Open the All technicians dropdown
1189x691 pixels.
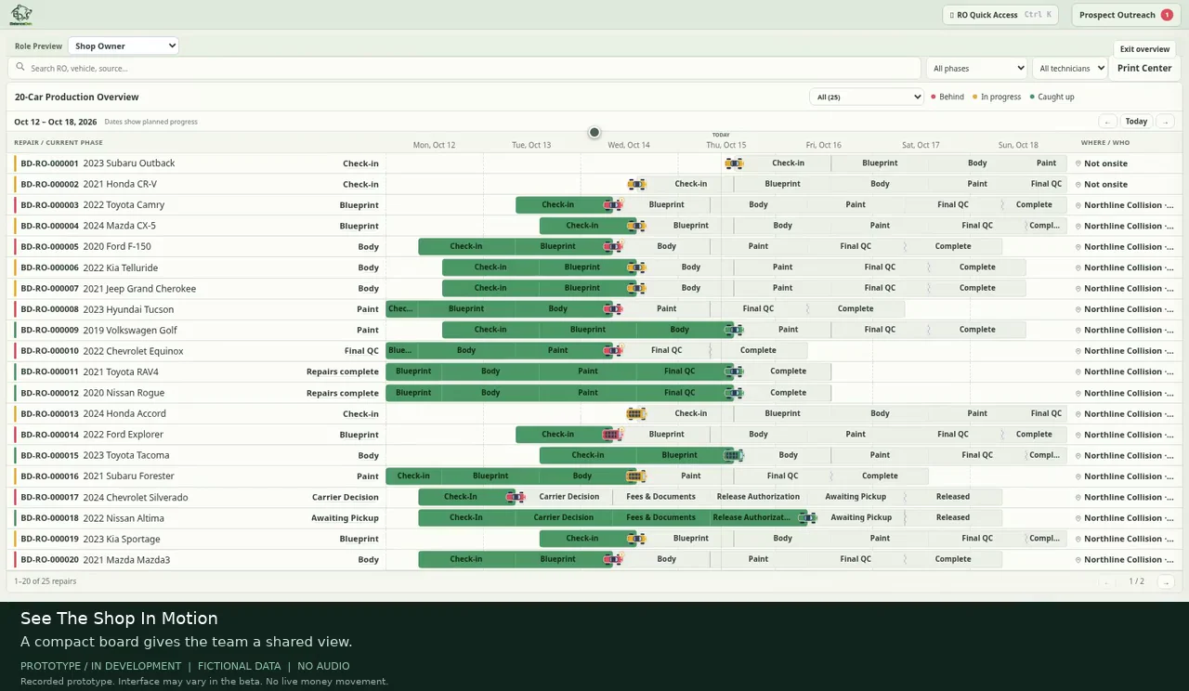[x=1070, y=68]
